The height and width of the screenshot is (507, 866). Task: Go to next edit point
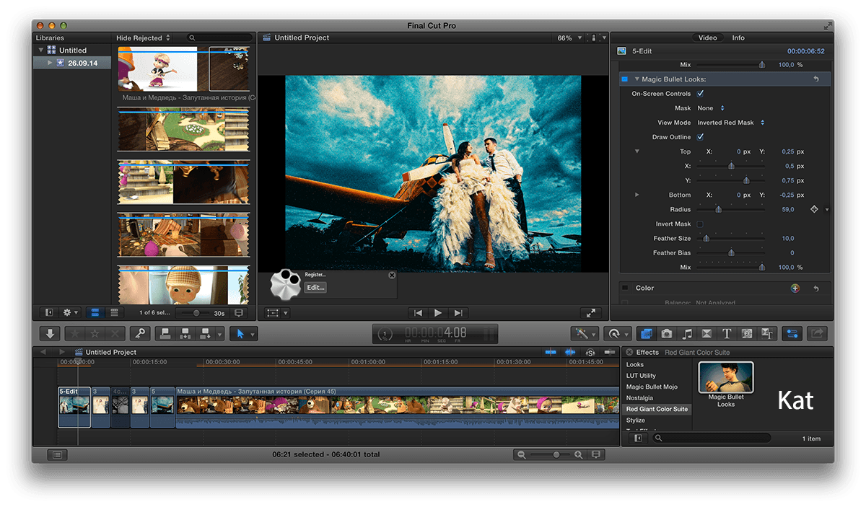click(x=458, y=313)
